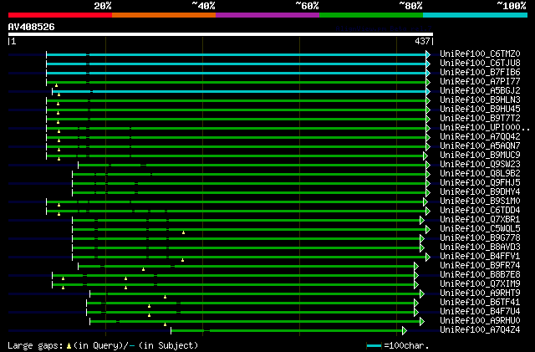Select the UniRef100_A7PI77 hit label
The width and height of the screenshot is (535, 352).
480,82
